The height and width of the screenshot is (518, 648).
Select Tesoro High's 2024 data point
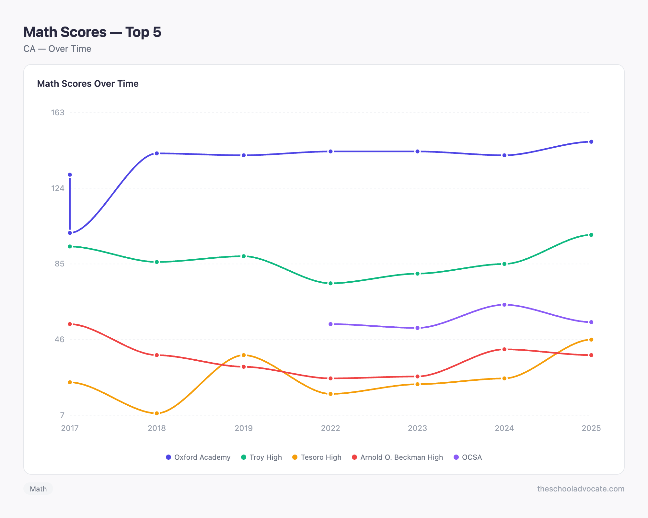point(504,378)
